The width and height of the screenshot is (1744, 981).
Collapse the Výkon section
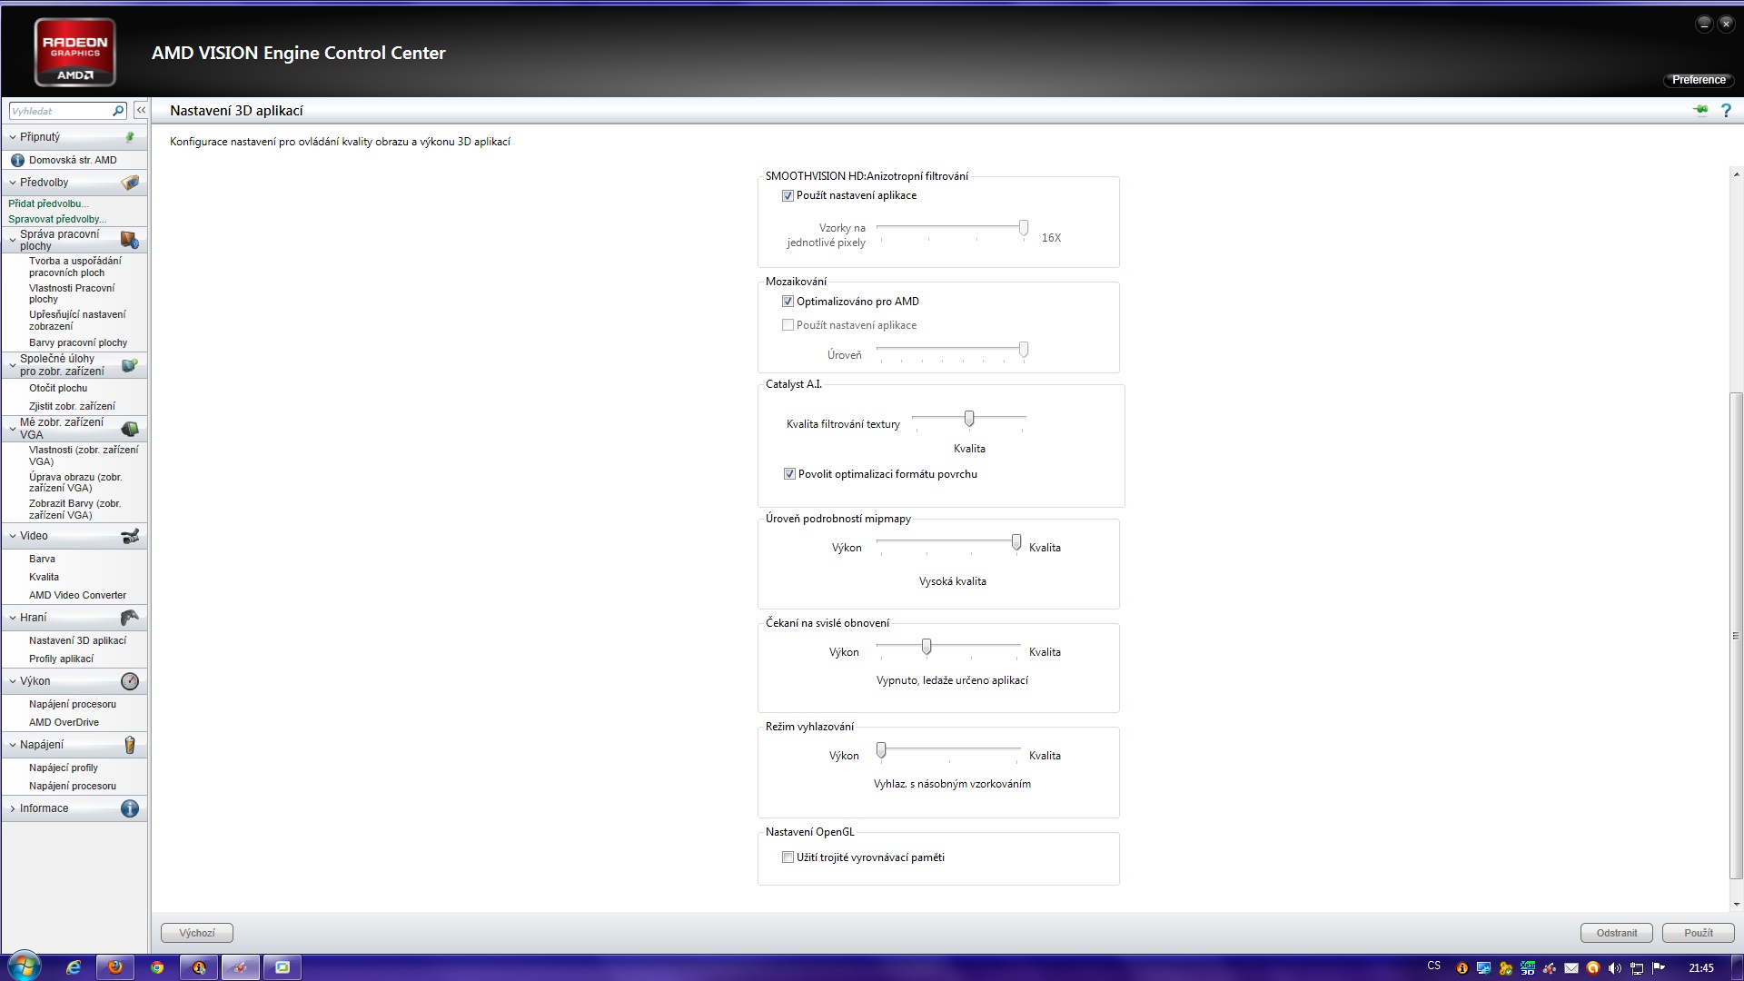click(x=13, y=681)
